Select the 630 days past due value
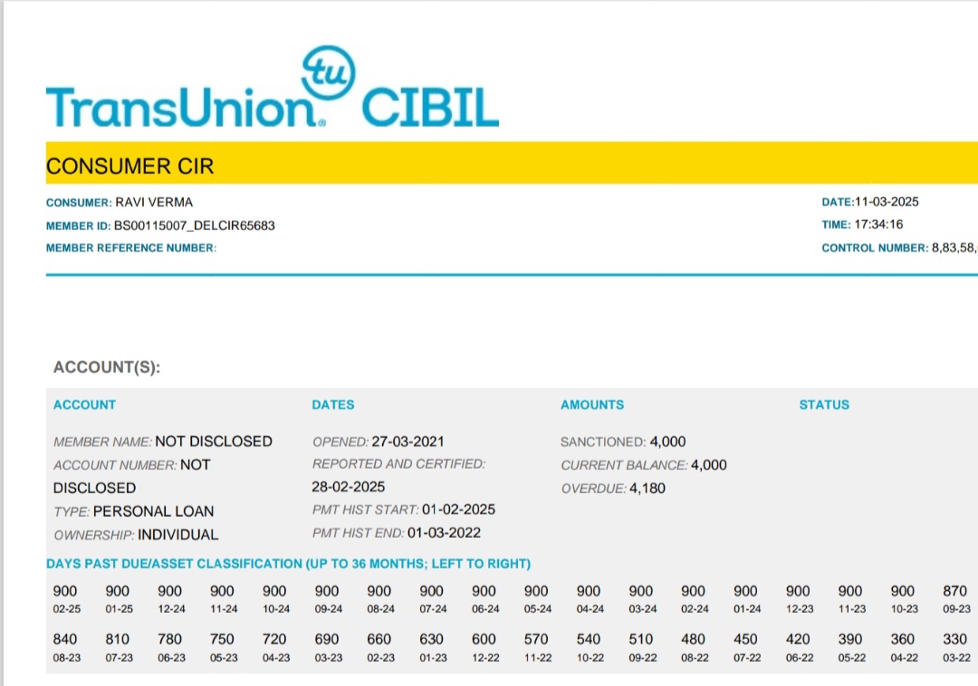The image size is (978, 686). point(432,639)
